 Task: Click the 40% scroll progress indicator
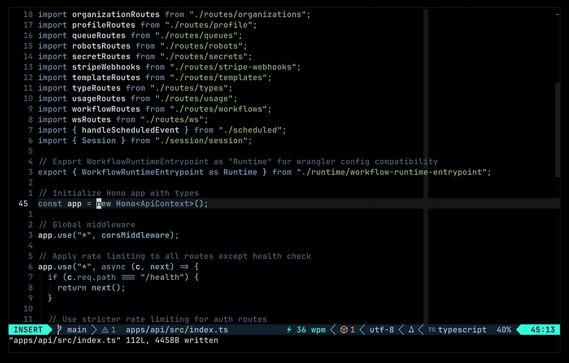click(x=504, y=329)
